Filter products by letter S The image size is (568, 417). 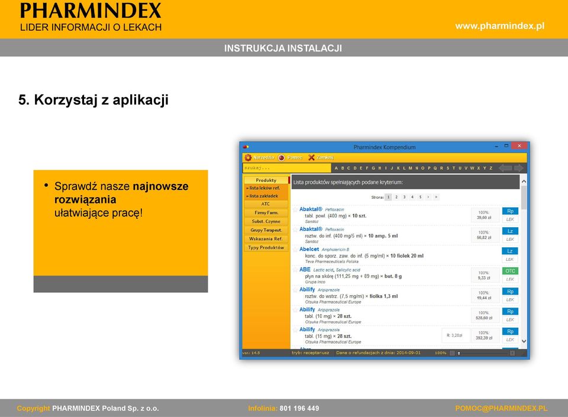448,168
